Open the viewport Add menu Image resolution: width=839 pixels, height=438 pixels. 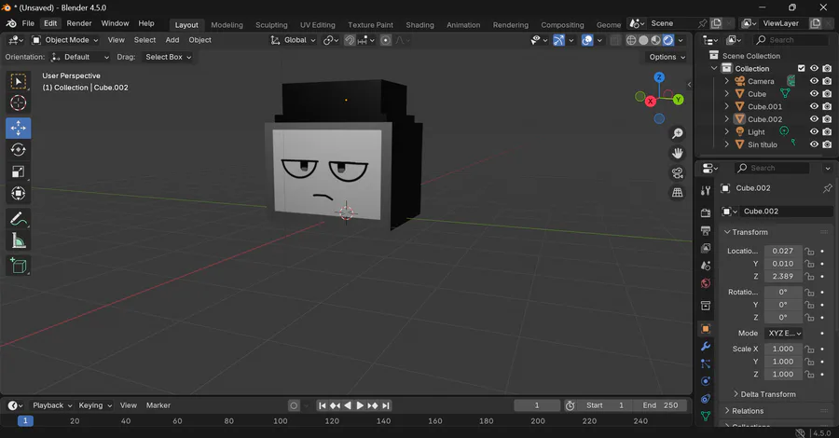tap(172, 40)
